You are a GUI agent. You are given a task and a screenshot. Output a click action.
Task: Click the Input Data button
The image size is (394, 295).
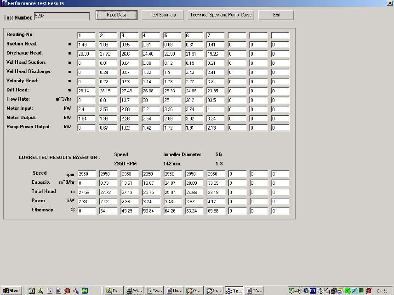pyautogui.click(x=117, y=15)
